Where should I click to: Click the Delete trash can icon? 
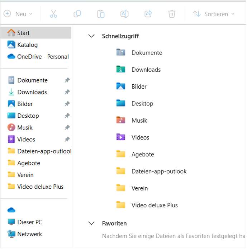[x=172, y=14]
